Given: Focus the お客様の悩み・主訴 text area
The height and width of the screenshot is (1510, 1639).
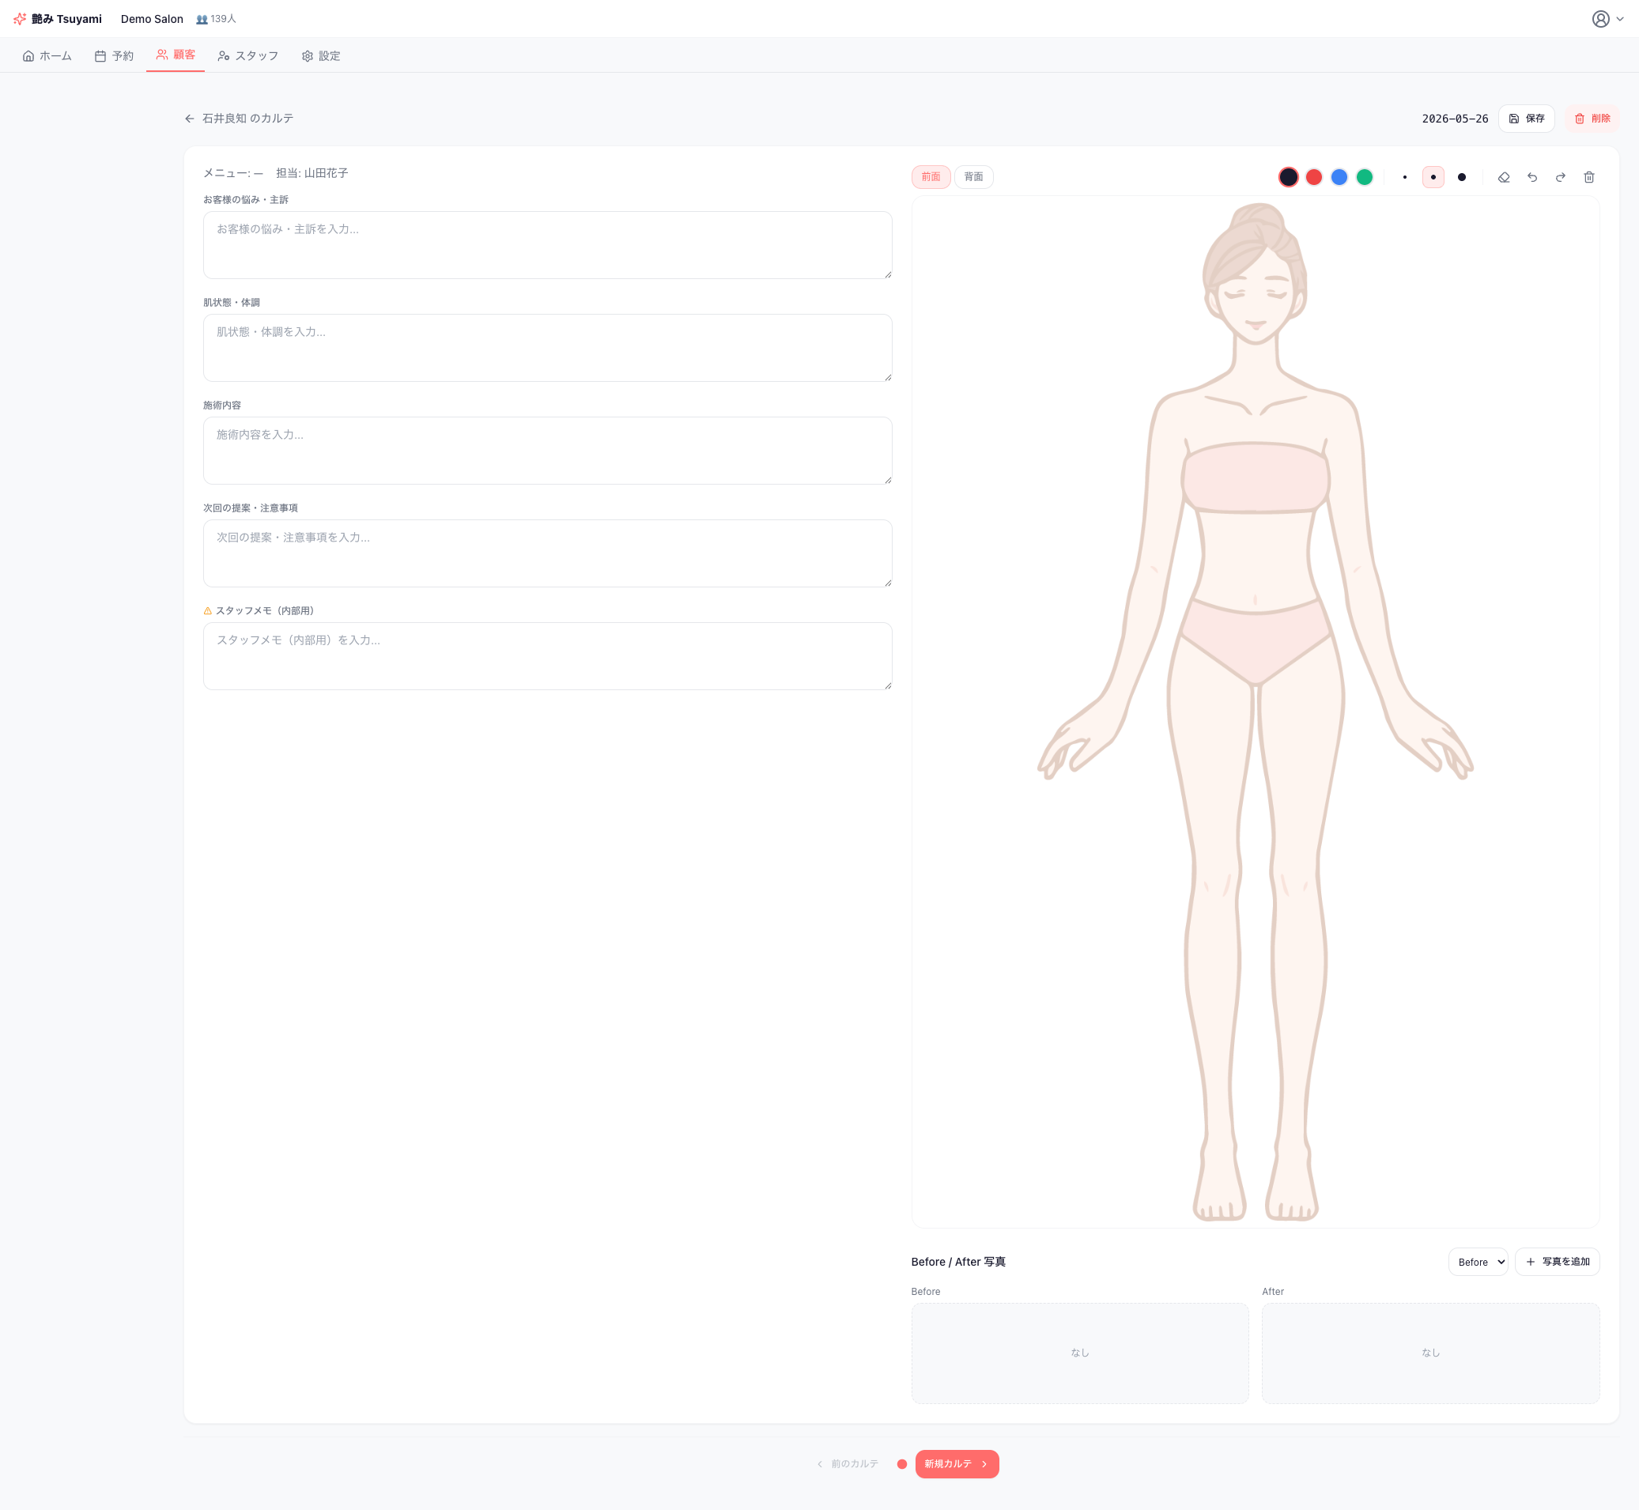Looking at the screenshot, I should (547, 245).
